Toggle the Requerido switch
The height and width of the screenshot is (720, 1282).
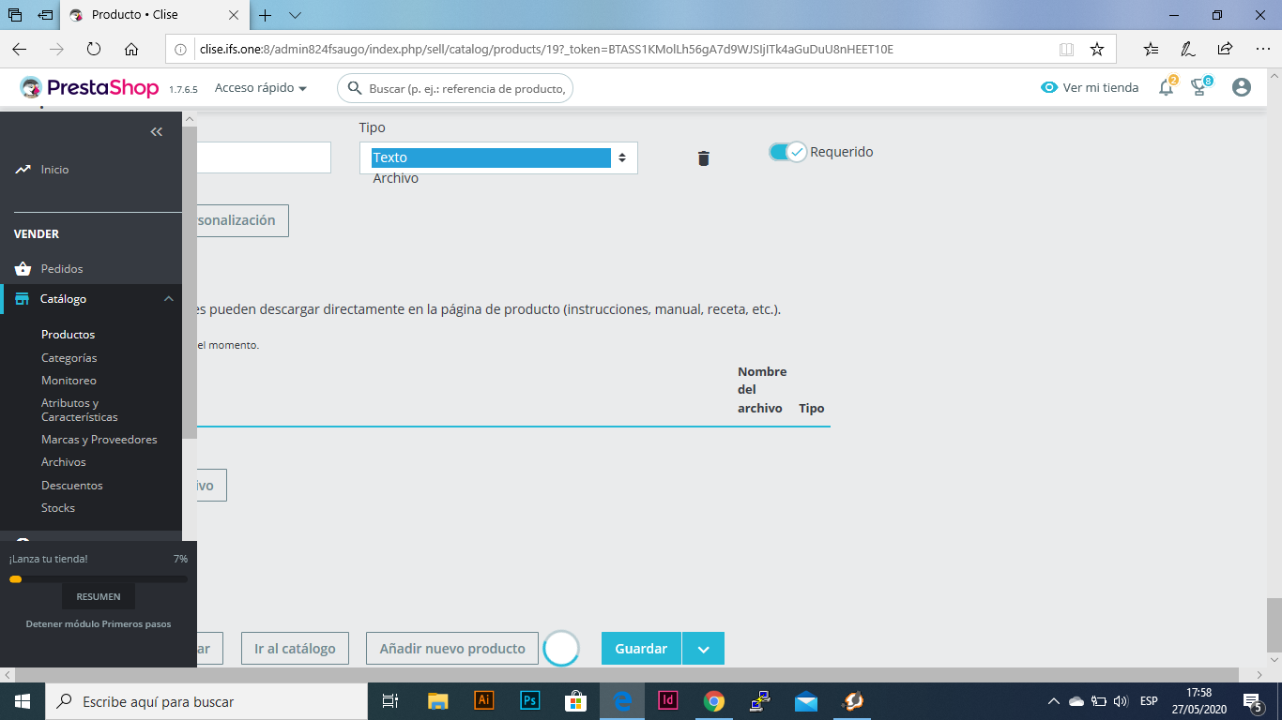pyautogui.click(x=787, y=152)
